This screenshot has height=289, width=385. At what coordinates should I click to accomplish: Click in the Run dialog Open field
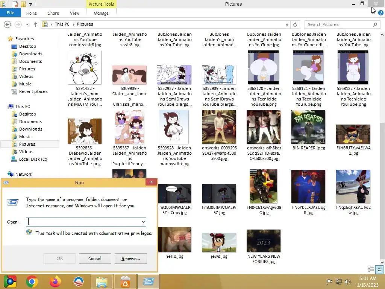point(86,222)
